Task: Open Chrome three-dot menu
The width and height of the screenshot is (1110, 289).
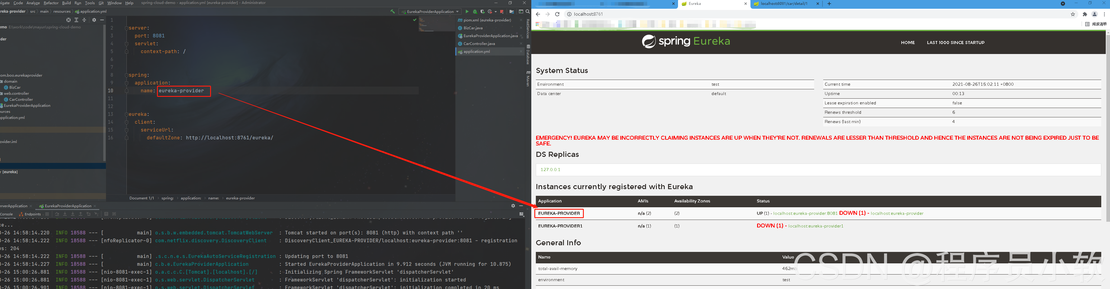Action: point(1104,14)
